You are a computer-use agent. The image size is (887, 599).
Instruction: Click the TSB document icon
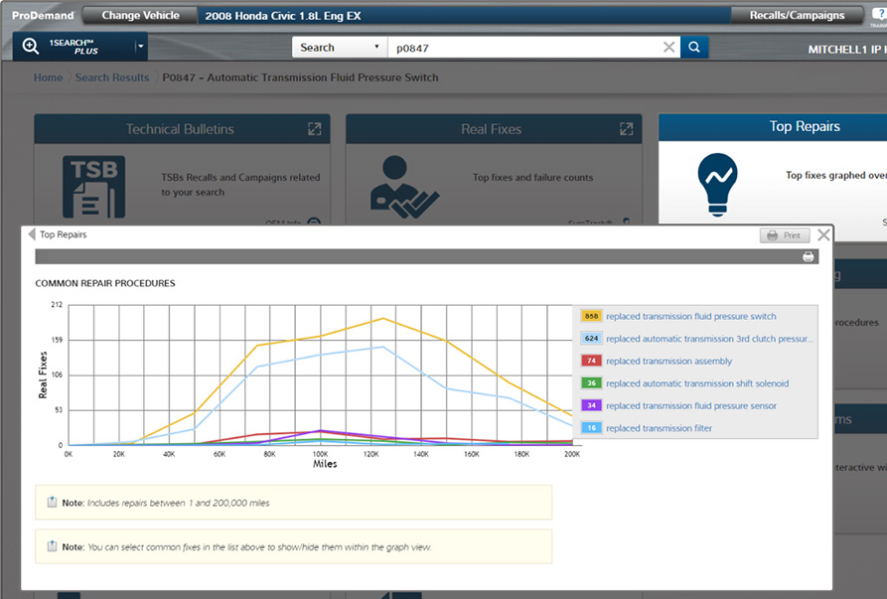93,186
